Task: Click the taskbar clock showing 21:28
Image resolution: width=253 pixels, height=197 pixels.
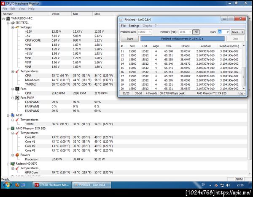Action: [240, 185]
